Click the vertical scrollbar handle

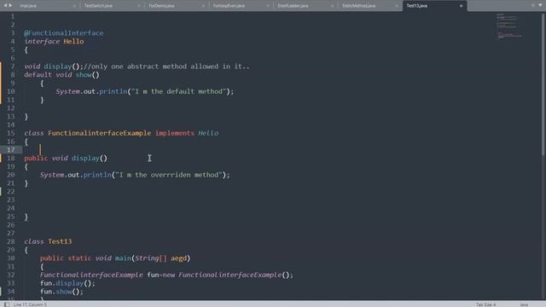click(543, 84)
